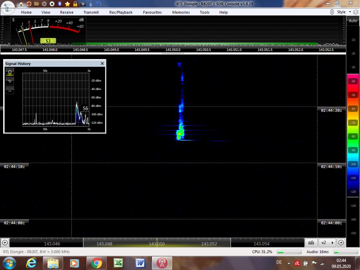The image size is (360, 270).
Task: Click the Audio 16ms latency bar
Action: [x=346, y=252]
